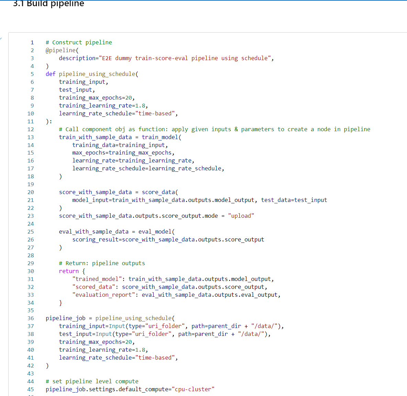Click the 'return {' statement on line 30
Viewport: 407px width, 396px height.
[x=72, y=271]
